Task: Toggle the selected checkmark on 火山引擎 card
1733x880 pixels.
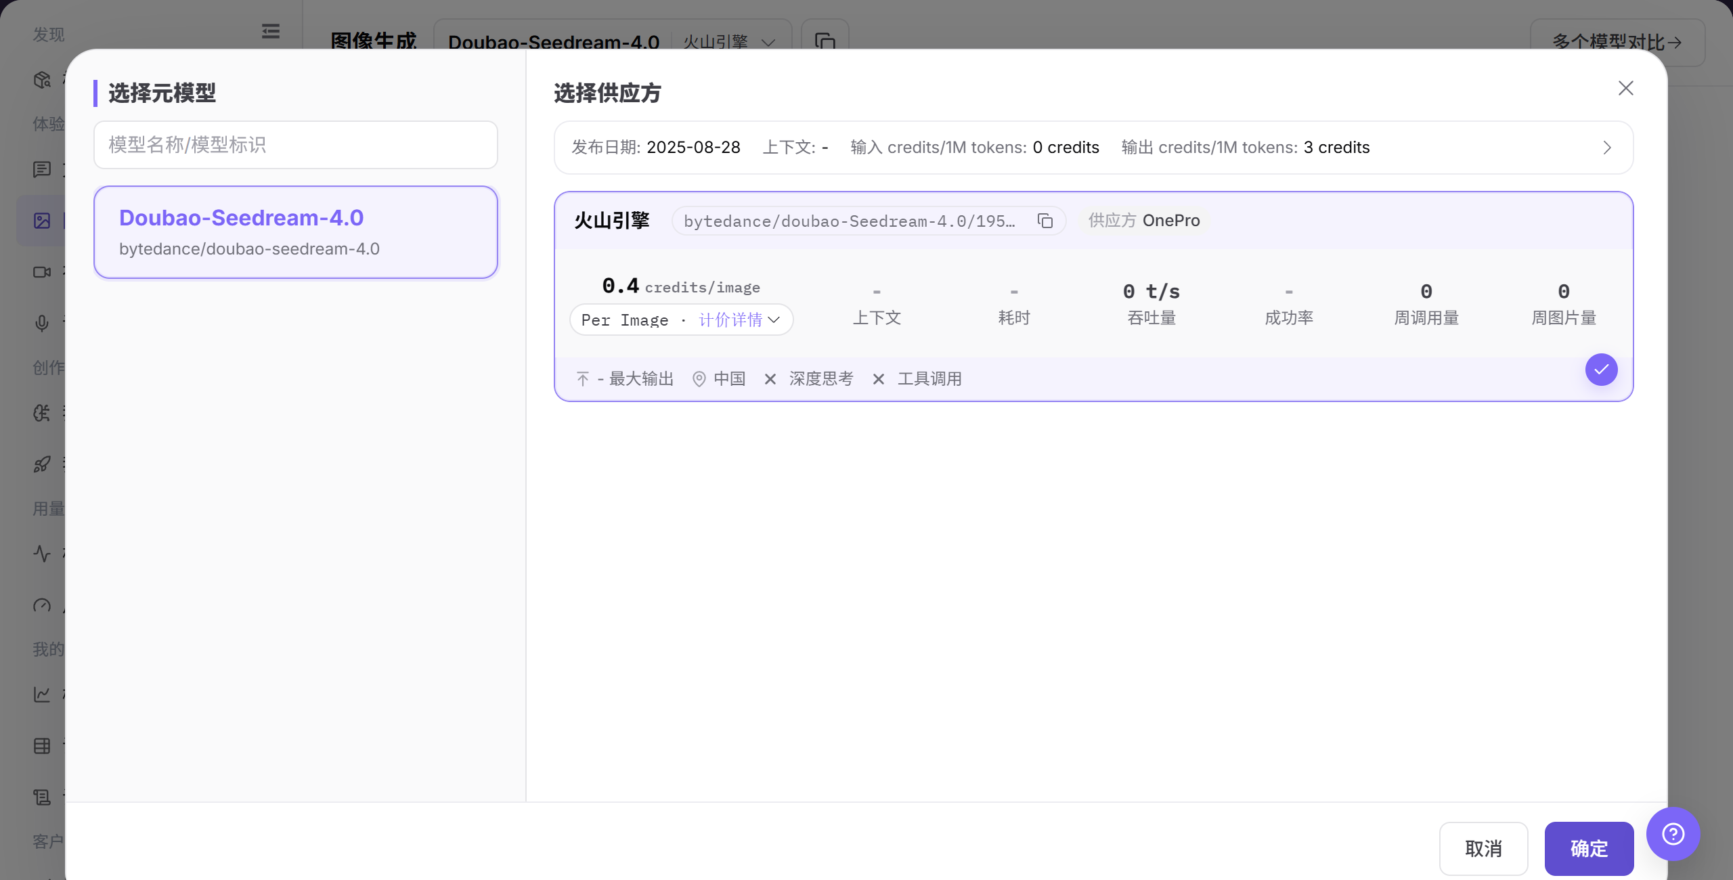Action: pyautogui.click(x=1601, y=370)
